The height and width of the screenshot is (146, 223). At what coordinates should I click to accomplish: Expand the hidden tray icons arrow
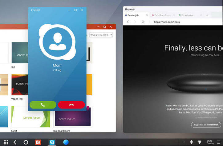click(x=184, y=142)
